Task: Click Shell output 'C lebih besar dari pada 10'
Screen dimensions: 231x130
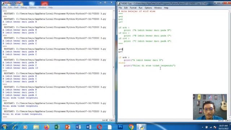Action: 20,68
